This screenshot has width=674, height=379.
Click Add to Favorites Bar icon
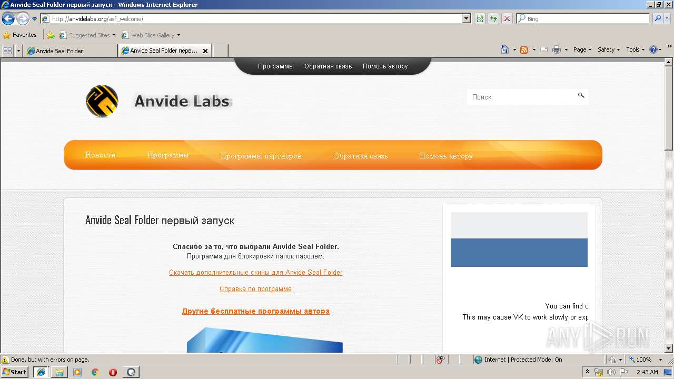[x=51, y=35]
